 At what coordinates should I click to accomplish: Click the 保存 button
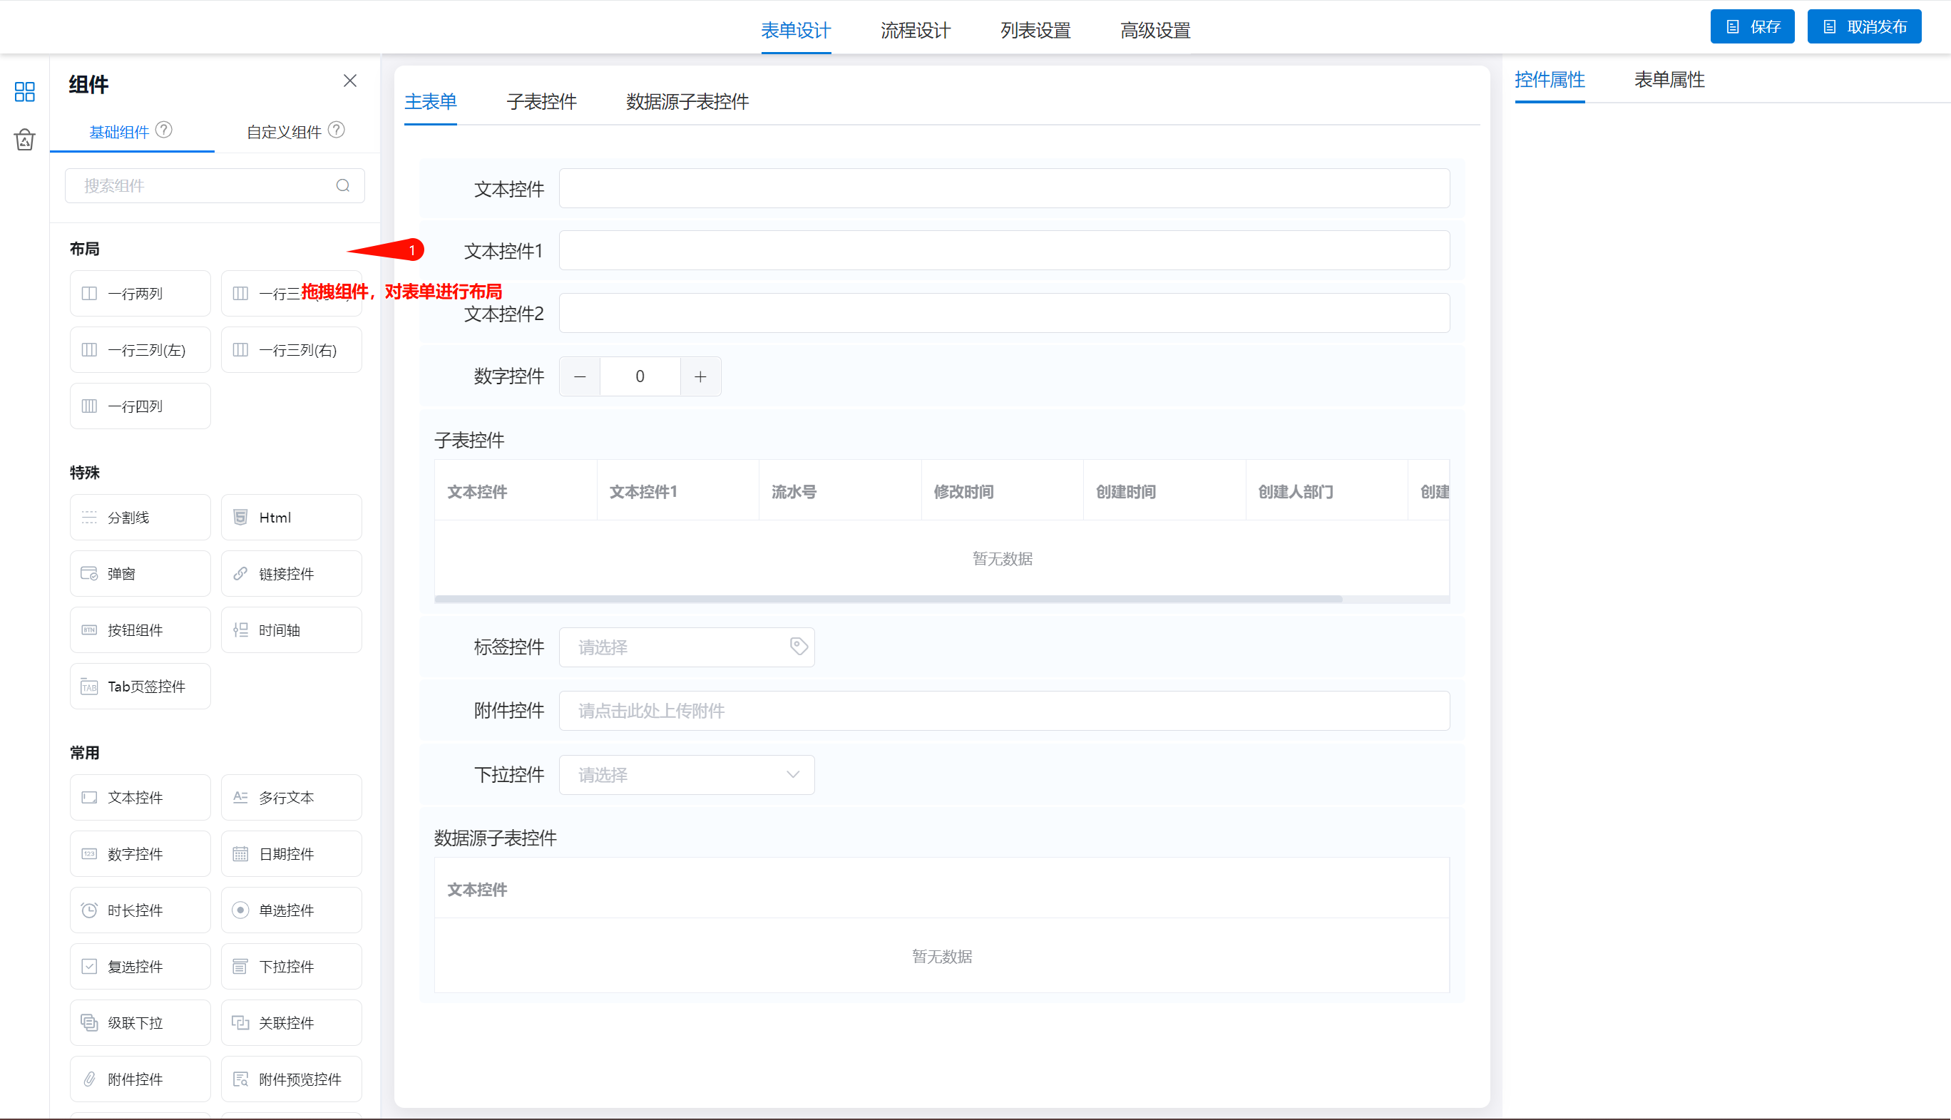pyautogui.click(x=1752, y=27)
